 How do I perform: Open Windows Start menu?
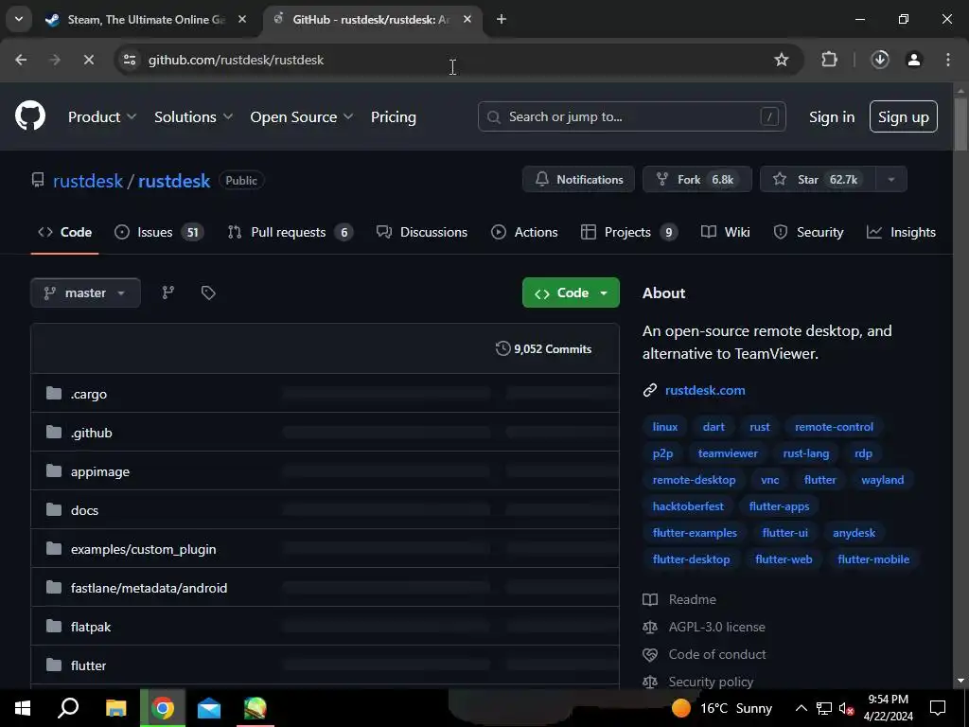23,708
